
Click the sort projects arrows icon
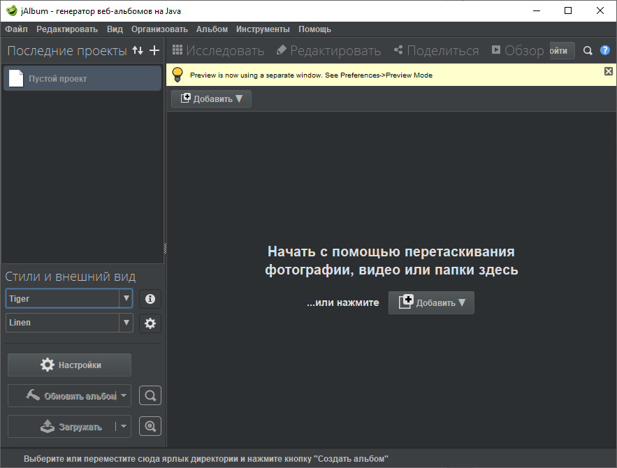click(138, 50)
